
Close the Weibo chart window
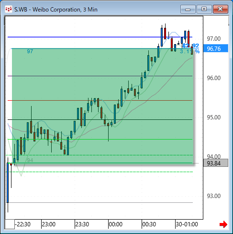[221, 9]
